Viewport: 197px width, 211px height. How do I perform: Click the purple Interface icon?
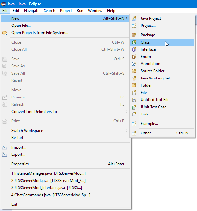pyautogui.click(x=134, y=49)
